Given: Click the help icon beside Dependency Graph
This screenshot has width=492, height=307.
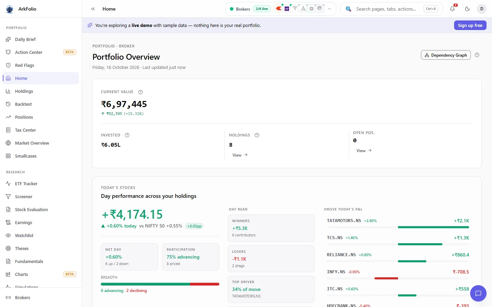Looking at the screenshot, I should coord(477,55).
